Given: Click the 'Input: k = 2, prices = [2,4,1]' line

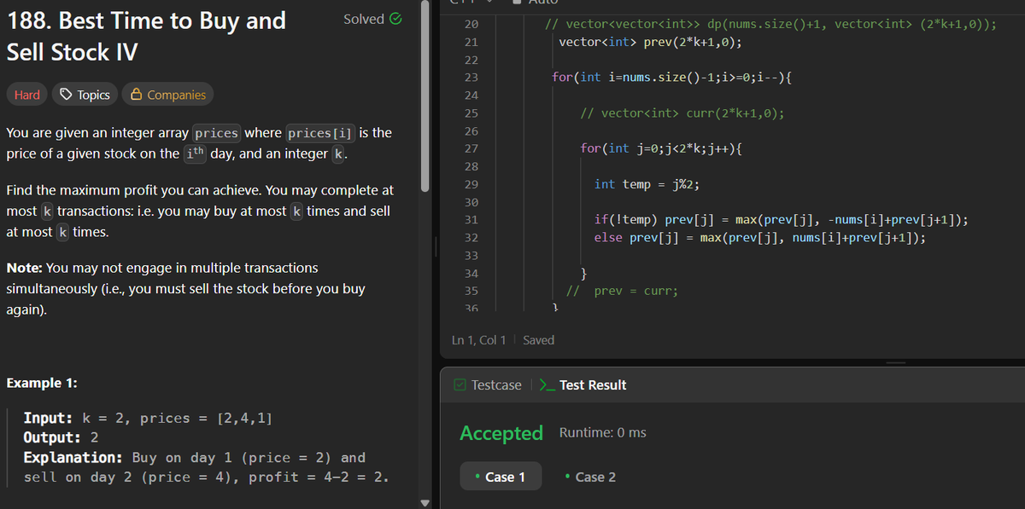Looking at the screenshot, I should coord(149,418).
